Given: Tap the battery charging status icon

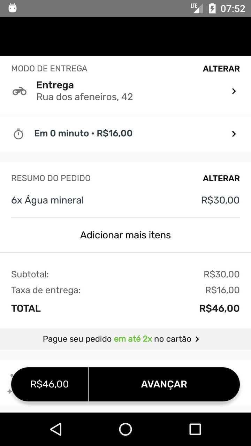Looking at the screenshot, I should [212, 8].
